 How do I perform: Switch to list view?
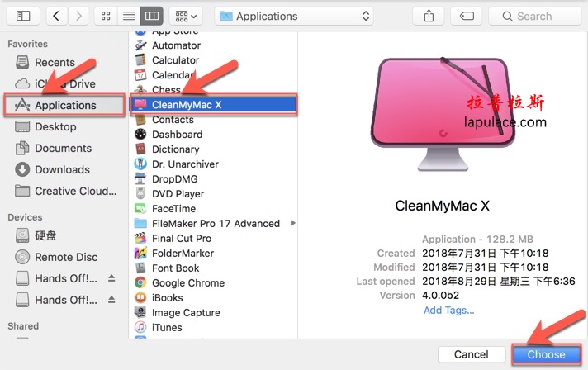tap(129, 17)
